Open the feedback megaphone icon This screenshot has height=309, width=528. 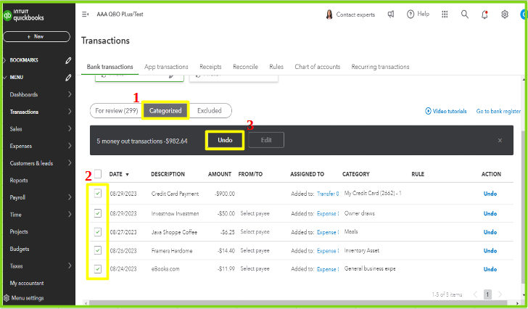coord(391,15)
